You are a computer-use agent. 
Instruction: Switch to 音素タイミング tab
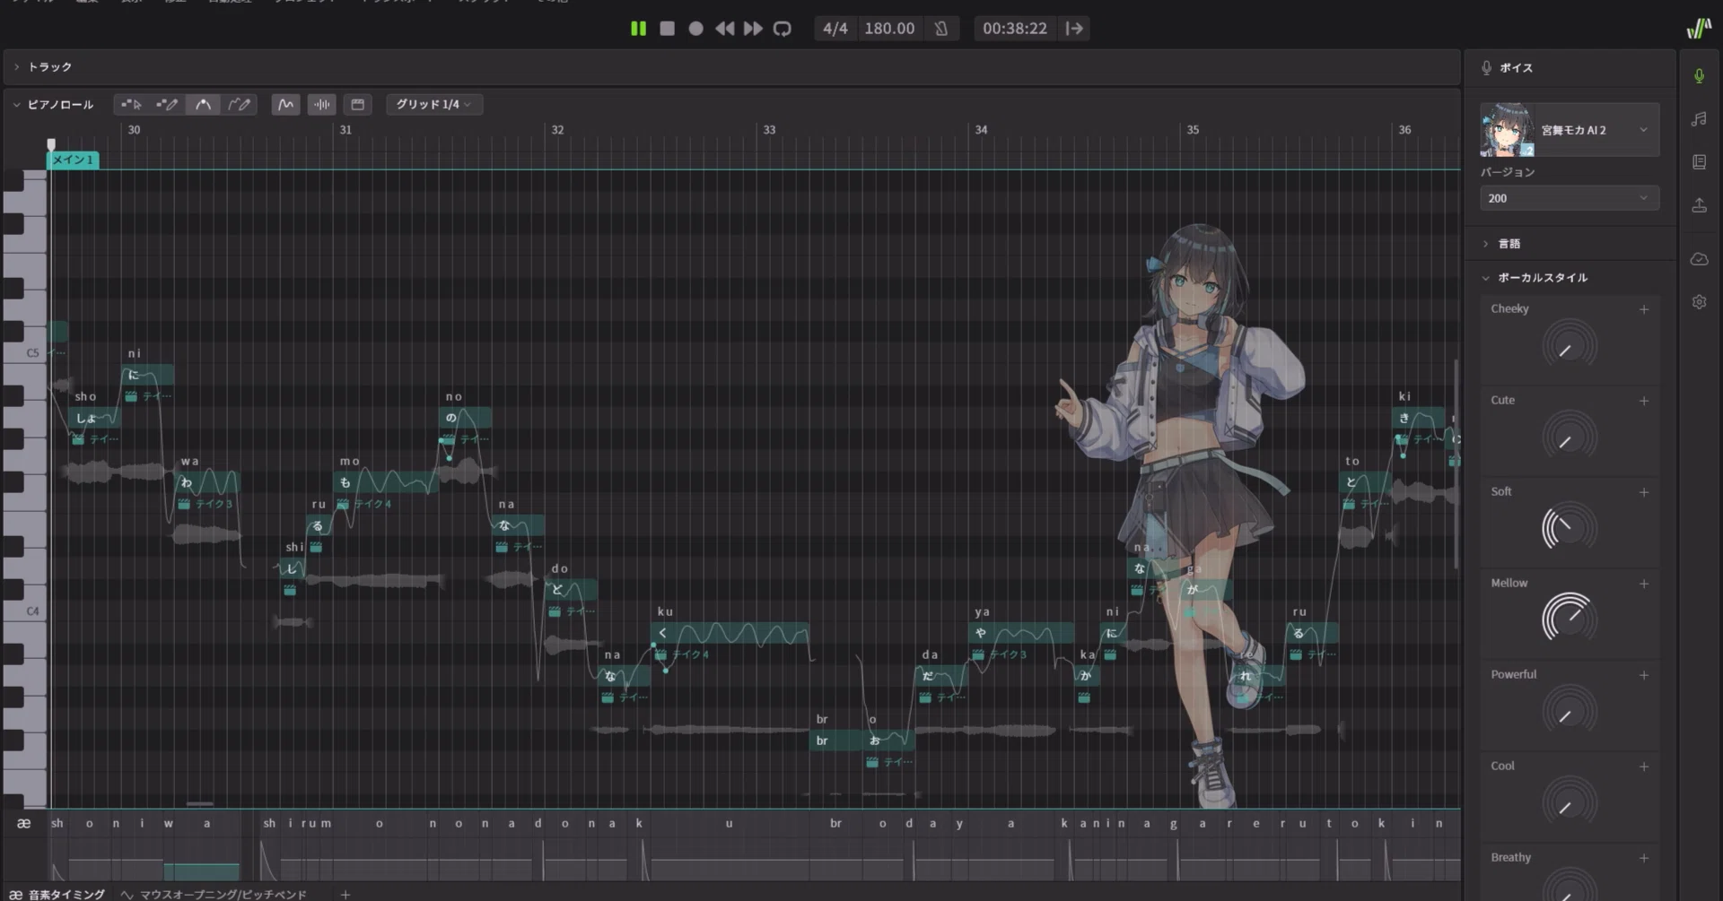(x=57, y=894)
